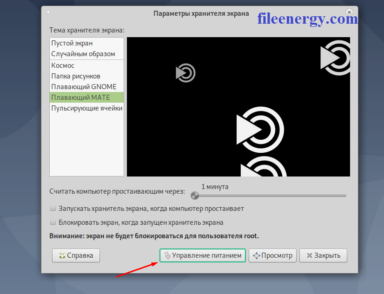Enable "Блокировать экран" checkbox
Viewport: 384px width, 294px height.
tap(53, 222)
